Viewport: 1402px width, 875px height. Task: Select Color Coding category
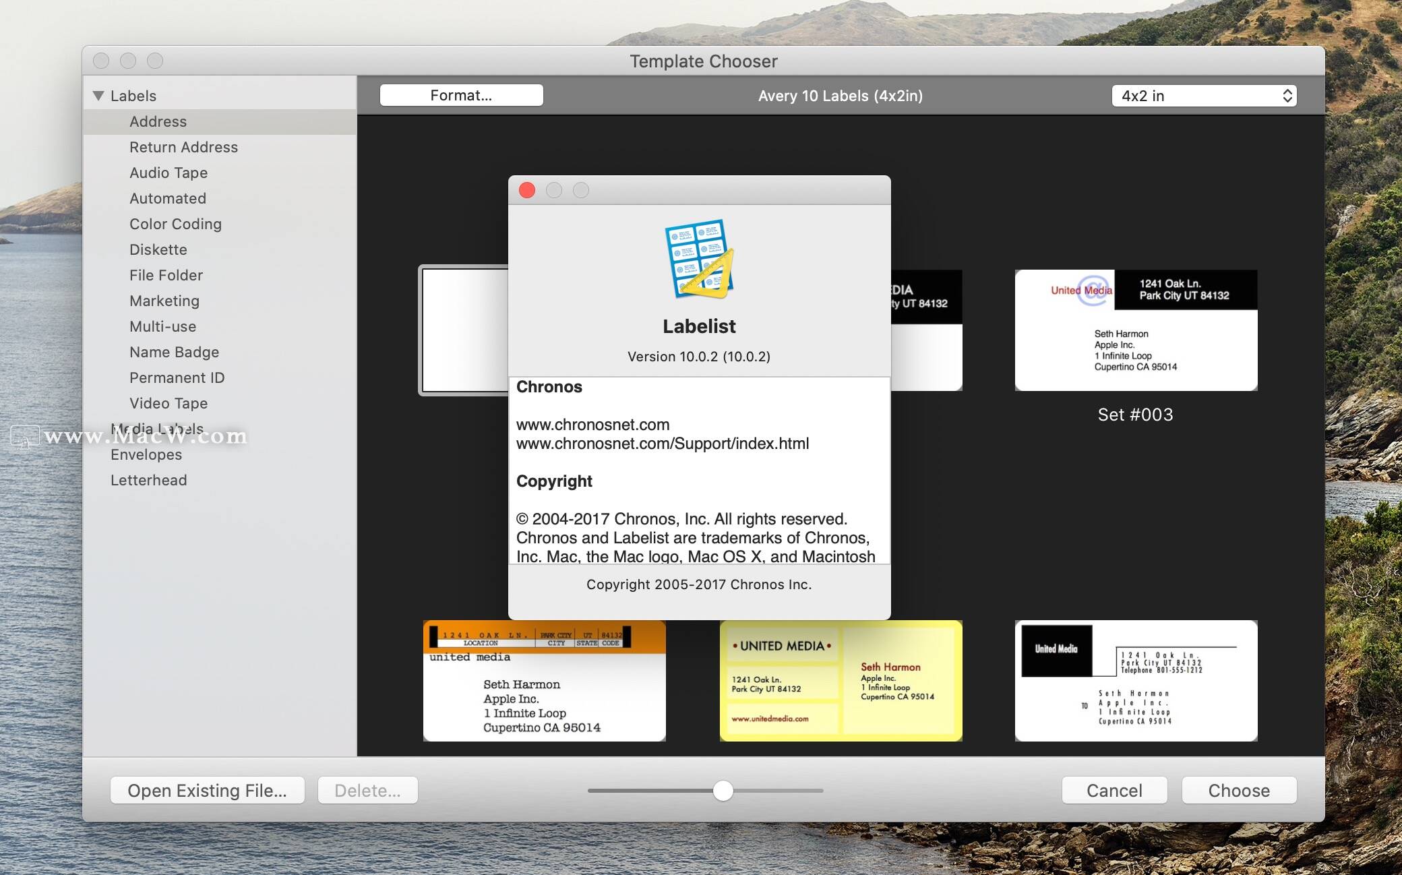175,224
